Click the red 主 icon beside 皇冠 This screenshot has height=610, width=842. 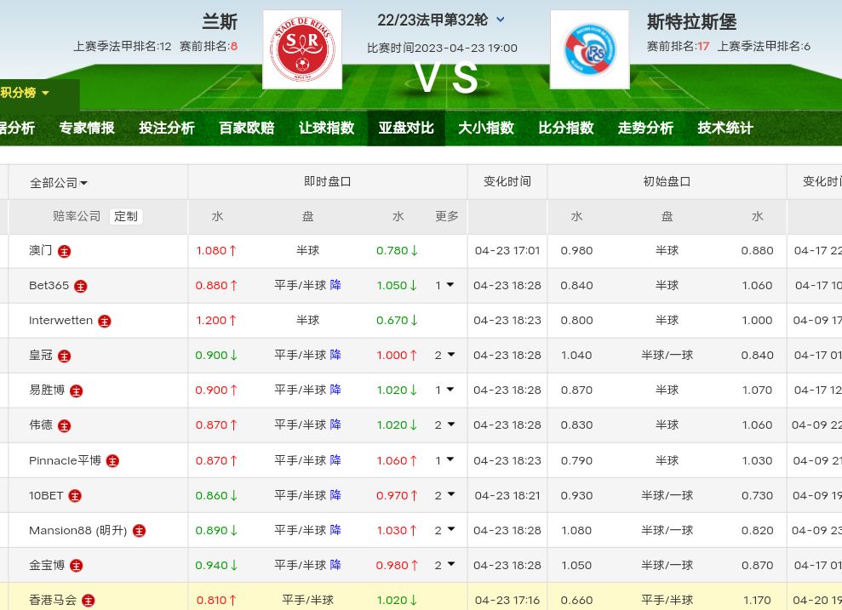(65, 356)
